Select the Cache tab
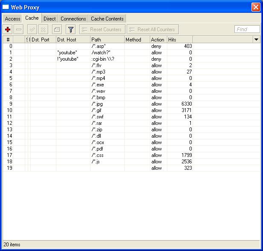The height and width of the screenshot is (251, 263). (32, 18)
